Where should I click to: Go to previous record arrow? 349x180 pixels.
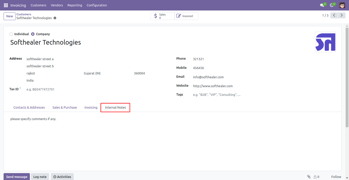pos(334,15)
